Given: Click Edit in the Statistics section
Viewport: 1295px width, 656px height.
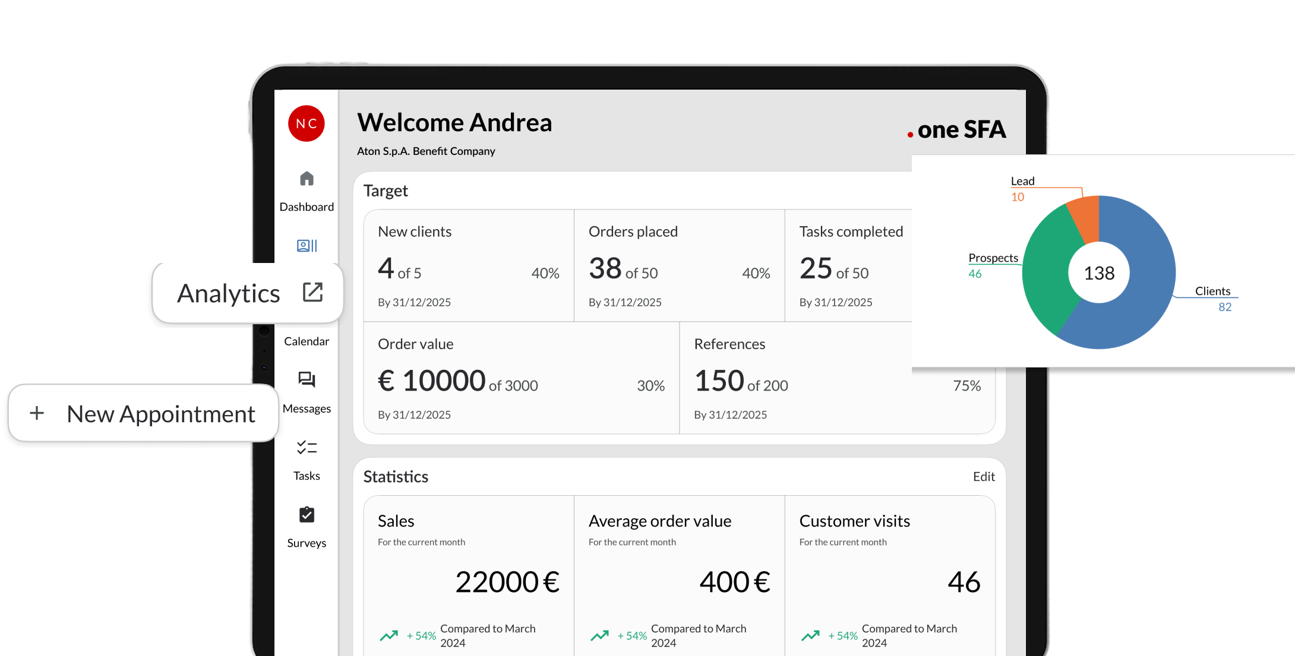Looking at the screenshot, I should pyautogui.click(x=984, y=477).
